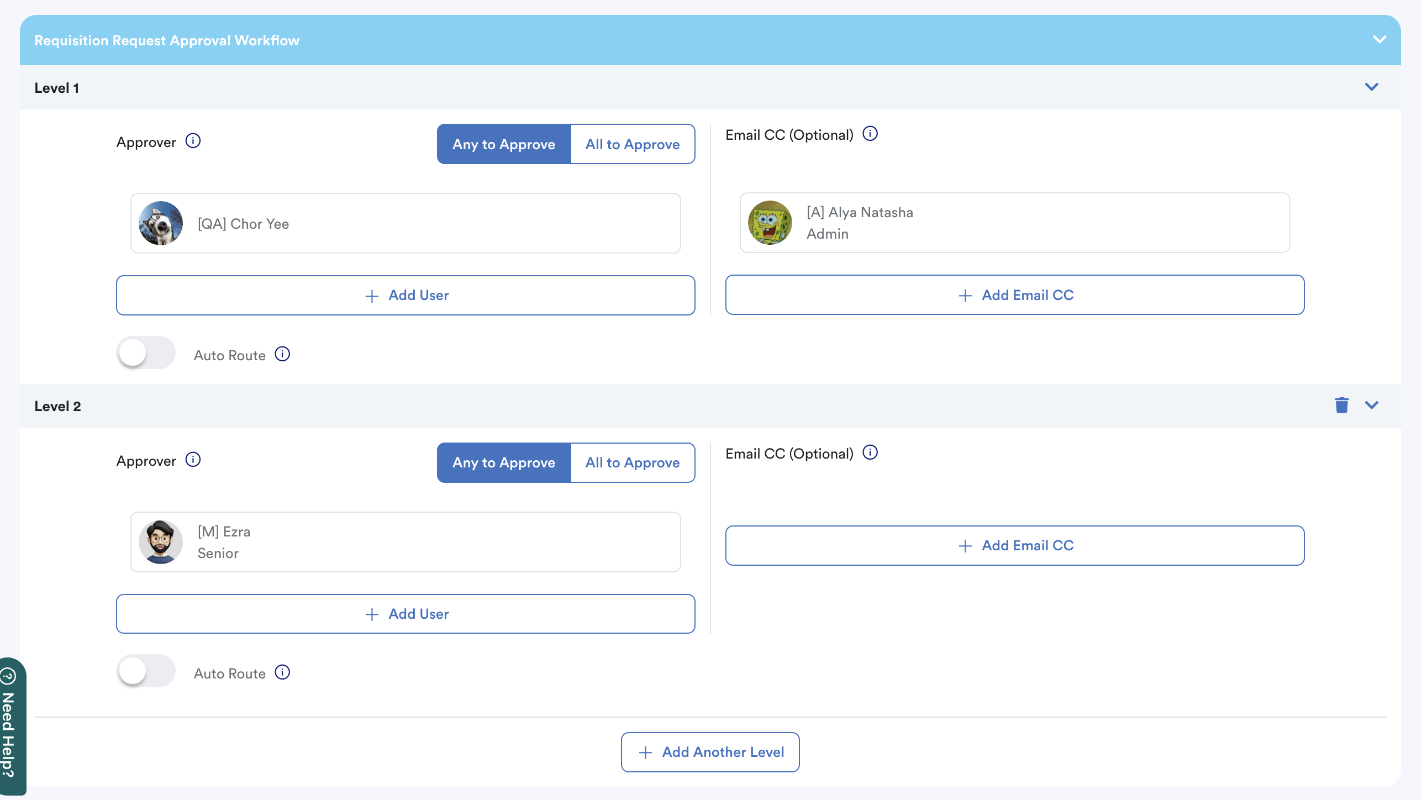Click the Add Another Level button
This screenshot has width=1422, height=800.
710,752
